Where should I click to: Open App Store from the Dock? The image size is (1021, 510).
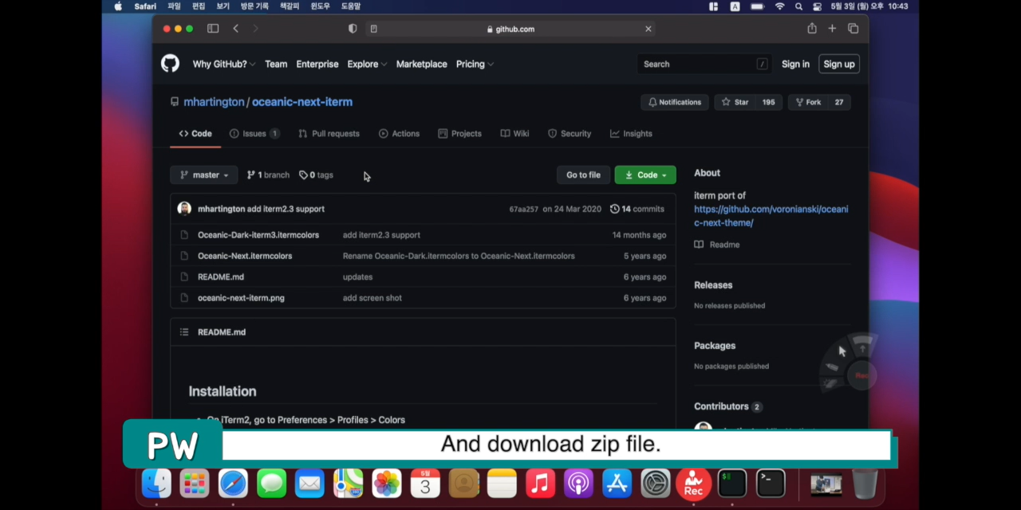[x=617, y=483]
